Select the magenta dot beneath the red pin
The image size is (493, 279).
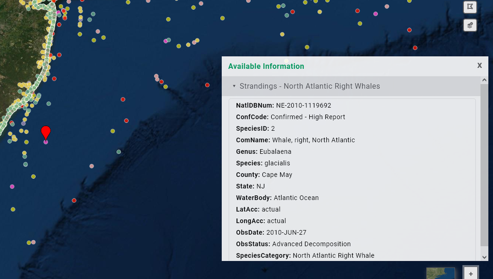click(46, 142)
